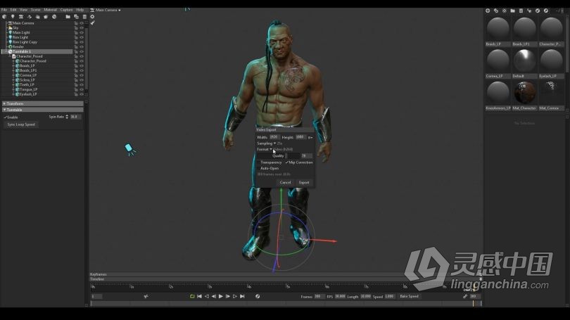
Task: Click the pin icon below viewport gear
Action: pos(92,23)
